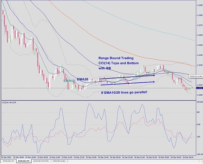Switch to the EURUSD,H4 chart tab

(x=8, y=161)
